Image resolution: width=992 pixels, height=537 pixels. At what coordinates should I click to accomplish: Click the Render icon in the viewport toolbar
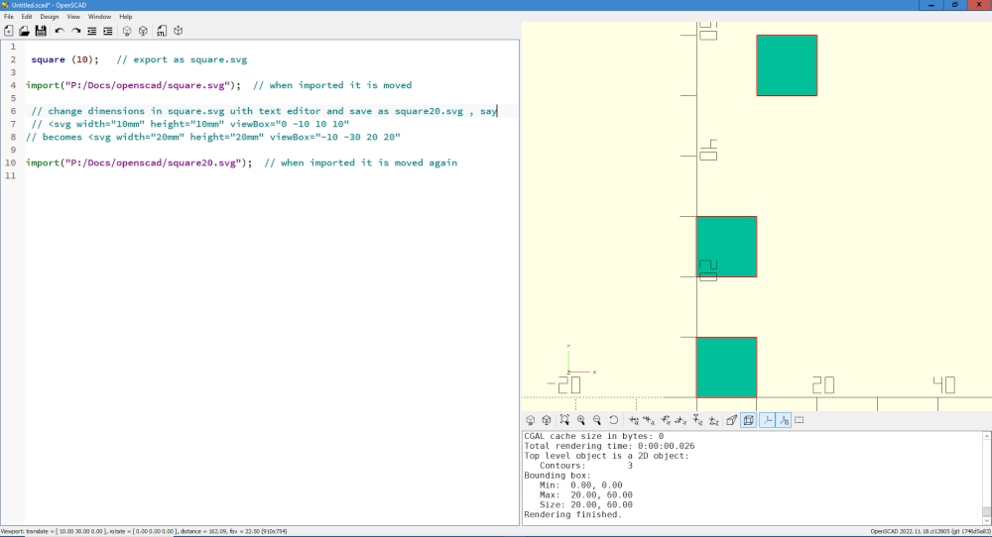547,420
